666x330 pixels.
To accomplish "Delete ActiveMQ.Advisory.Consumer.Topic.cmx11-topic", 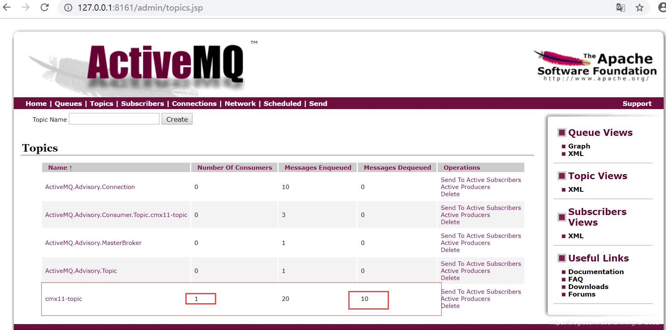I will coord(450,222).
